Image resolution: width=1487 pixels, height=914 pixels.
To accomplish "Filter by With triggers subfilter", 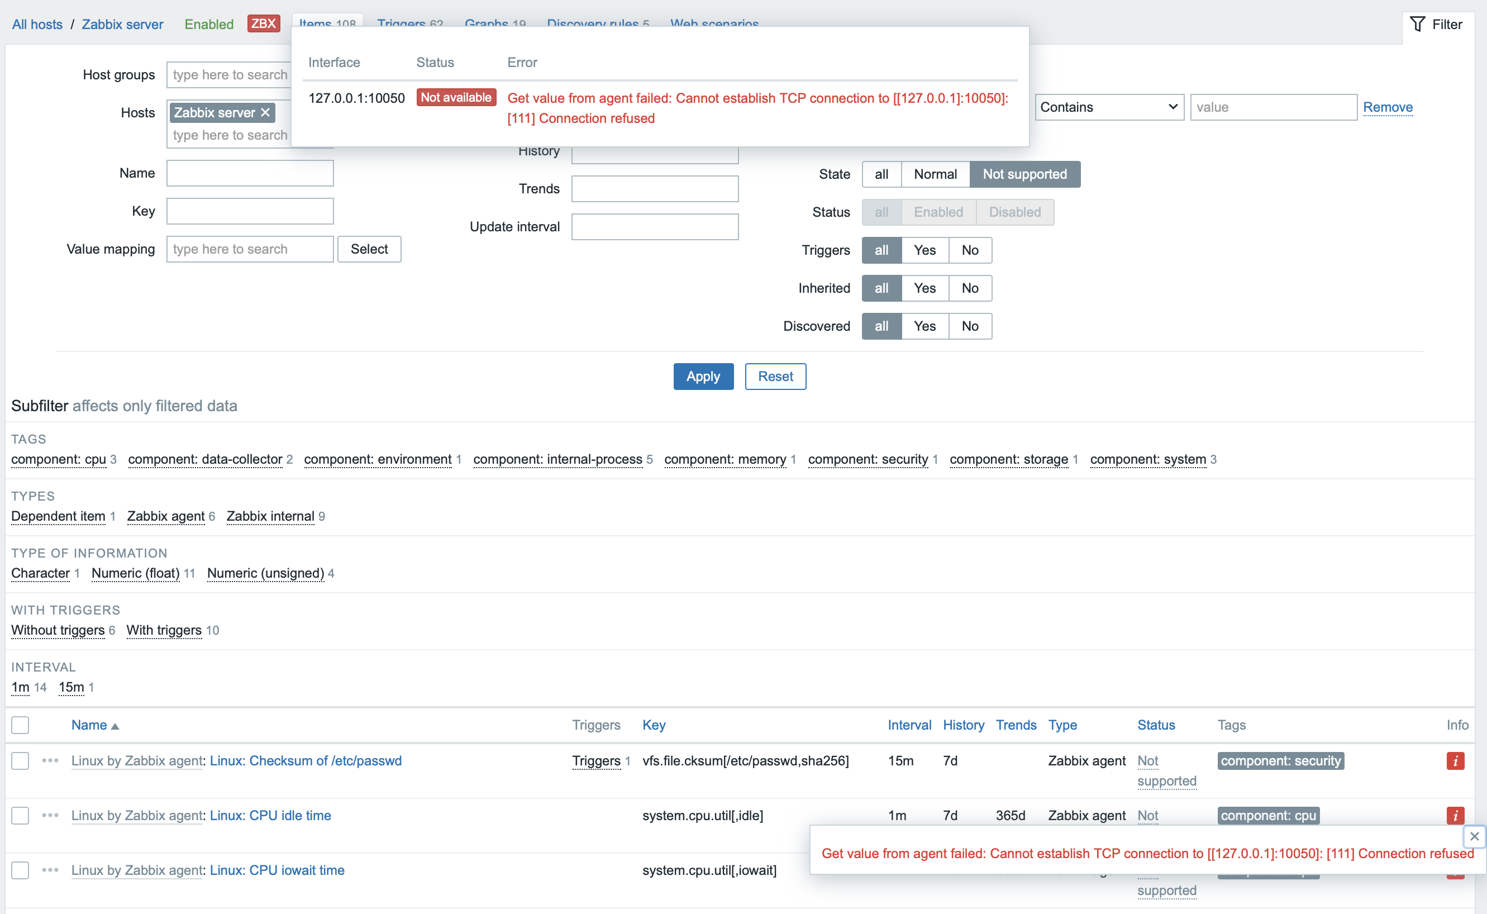I will pyautogui.click(x=164, y=630).
